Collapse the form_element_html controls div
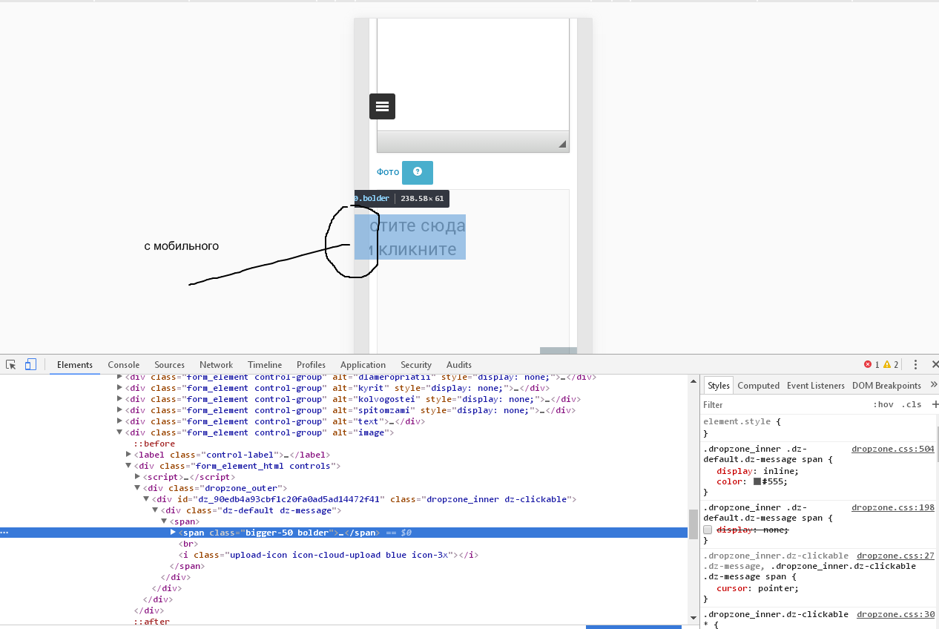939x629 pixels. (x=129, y=466)
